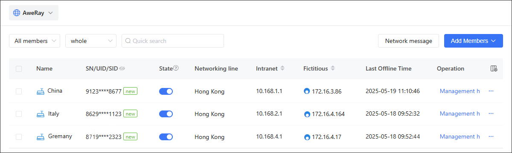Click the Fictitious column sort arrows

pos(333,68)
